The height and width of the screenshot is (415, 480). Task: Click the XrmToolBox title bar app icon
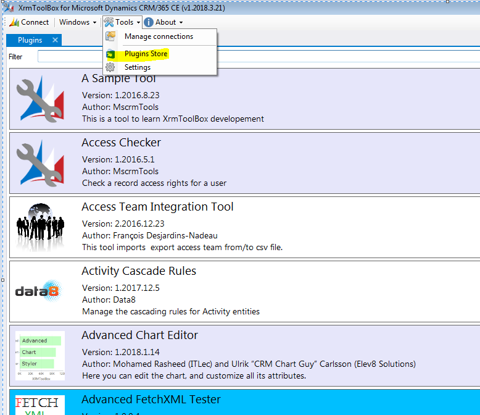point(9,7)
